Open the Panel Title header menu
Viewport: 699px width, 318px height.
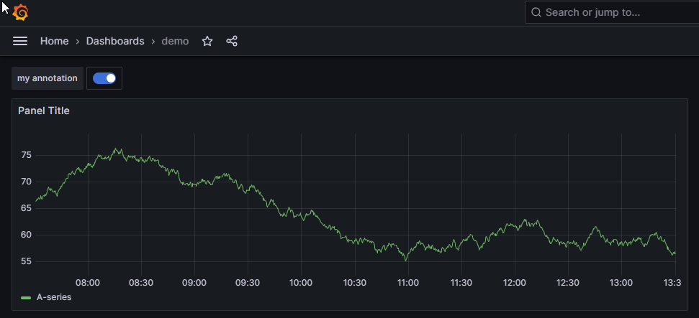point(44,111)
